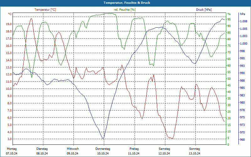
Task: Click the 'Mittwoch' day label
Action: pos(73,149)
